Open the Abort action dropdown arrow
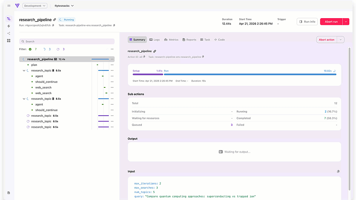The image size is (356, 200). [340, 40]
